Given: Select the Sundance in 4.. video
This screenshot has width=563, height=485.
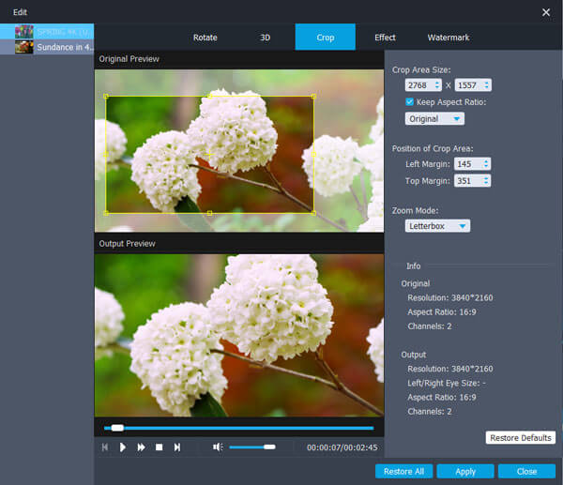Looking at the screenshot, I should pyautogui.click(x=47, y=47).
